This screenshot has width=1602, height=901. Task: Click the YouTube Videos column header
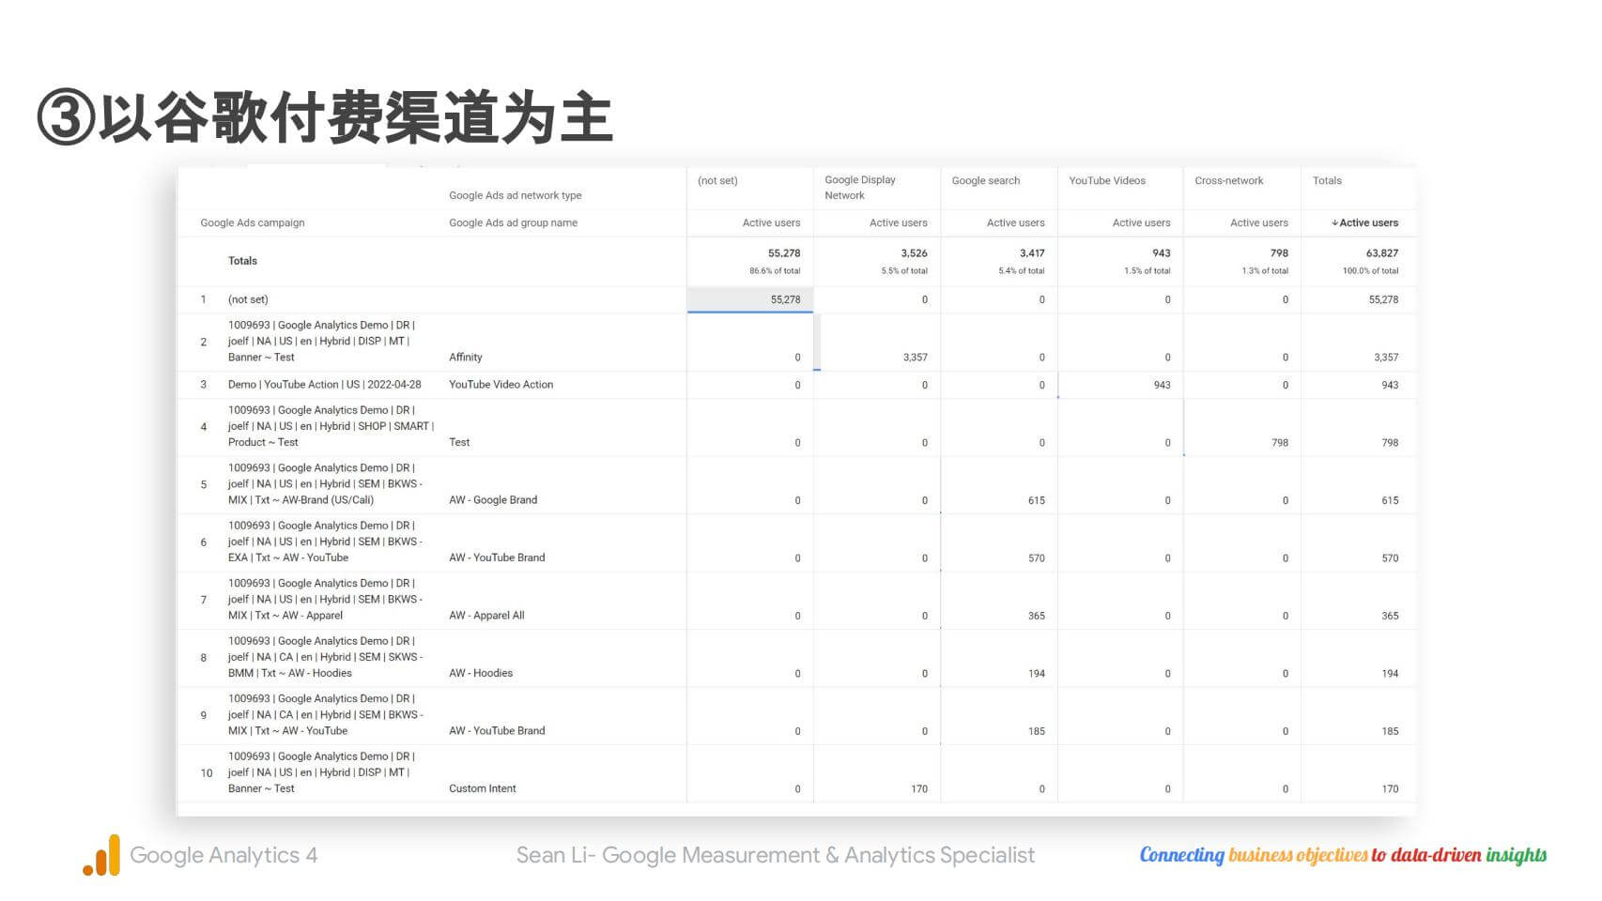1106,181
